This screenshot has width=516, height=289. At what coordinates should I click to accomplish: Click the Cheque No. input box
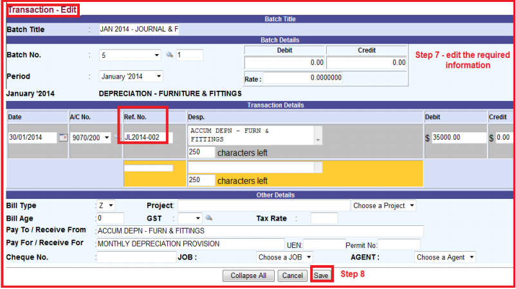coord(136,257)
